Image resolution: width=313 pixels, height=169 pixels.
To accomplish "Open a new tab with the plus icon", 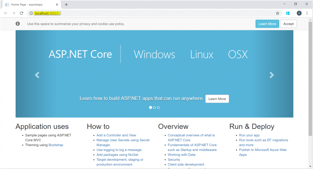I will 66,4.
